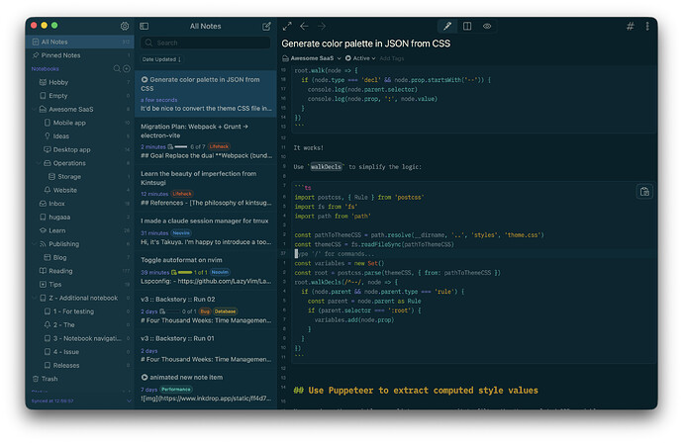Select Pinned Notes in the sidebar
The height and width of the screenshot is (443, 683).
[80, 55]
